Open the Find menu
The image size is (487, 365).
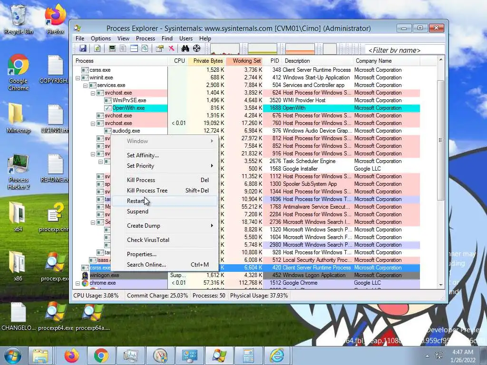[167, 38]
